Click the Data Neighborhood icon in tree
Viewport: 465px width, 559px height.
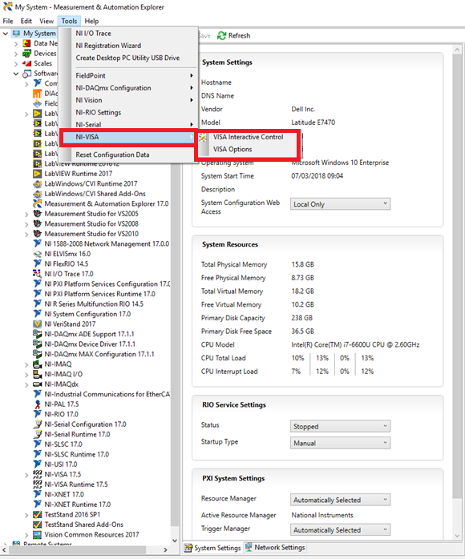click(x=26, y=43)
